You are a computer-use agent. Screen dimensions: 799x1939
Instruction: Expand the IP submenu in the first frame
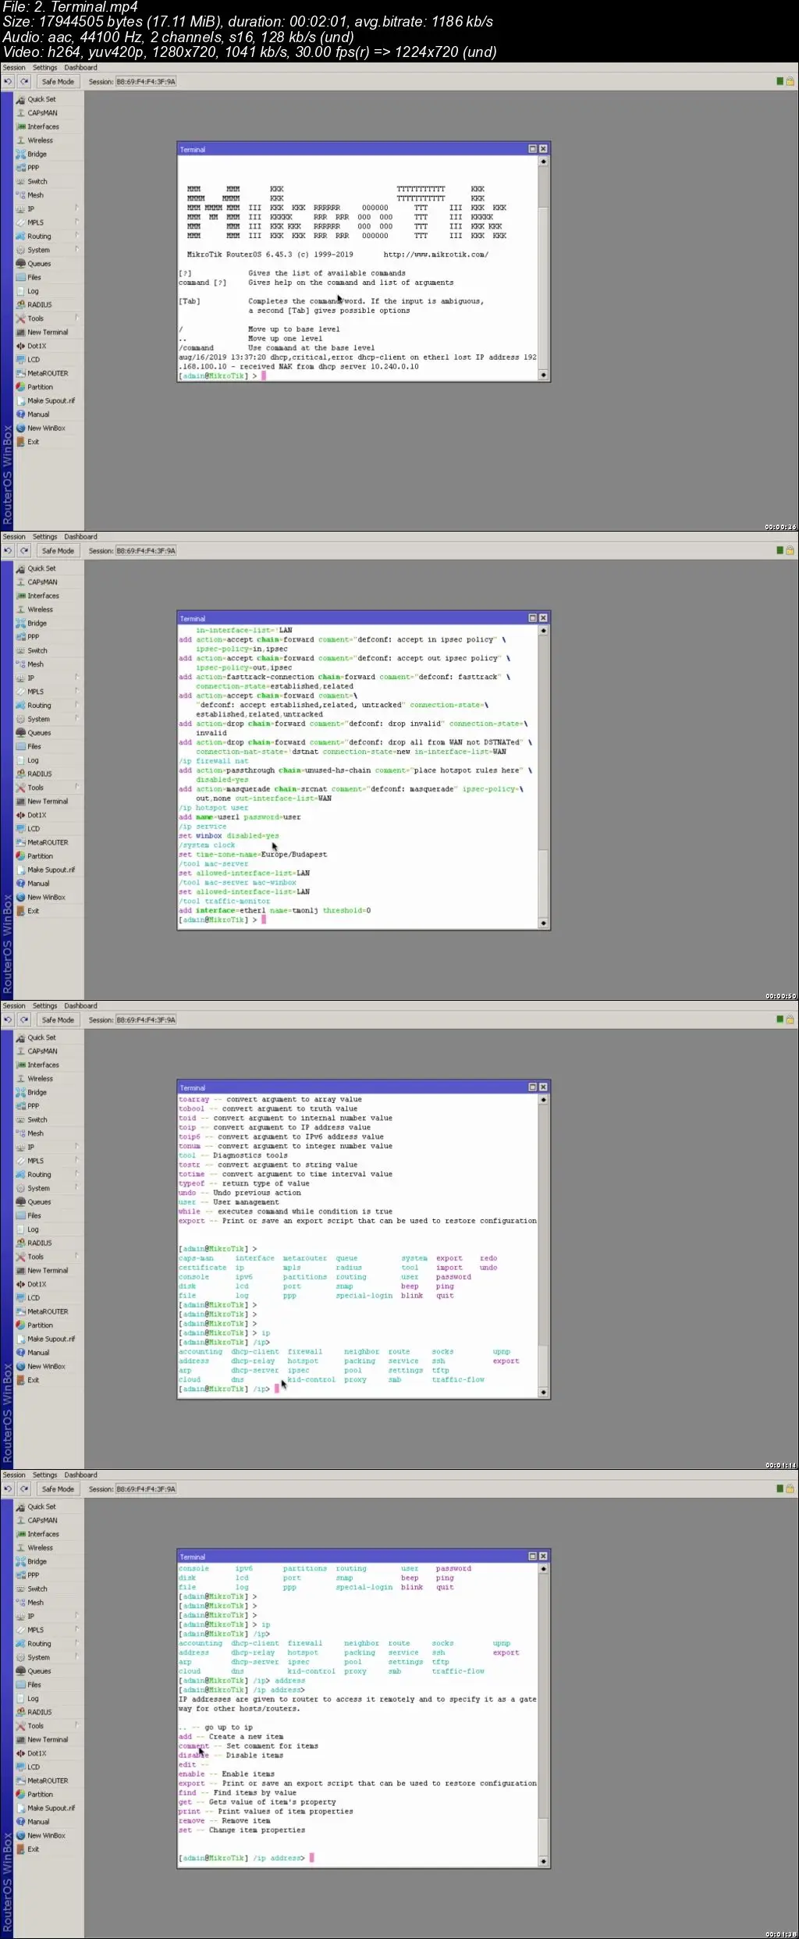click(76, 208)
